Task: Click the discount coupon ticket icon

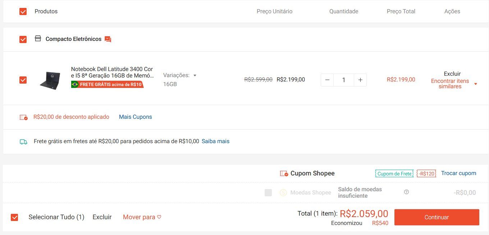Action: [23, 117]
